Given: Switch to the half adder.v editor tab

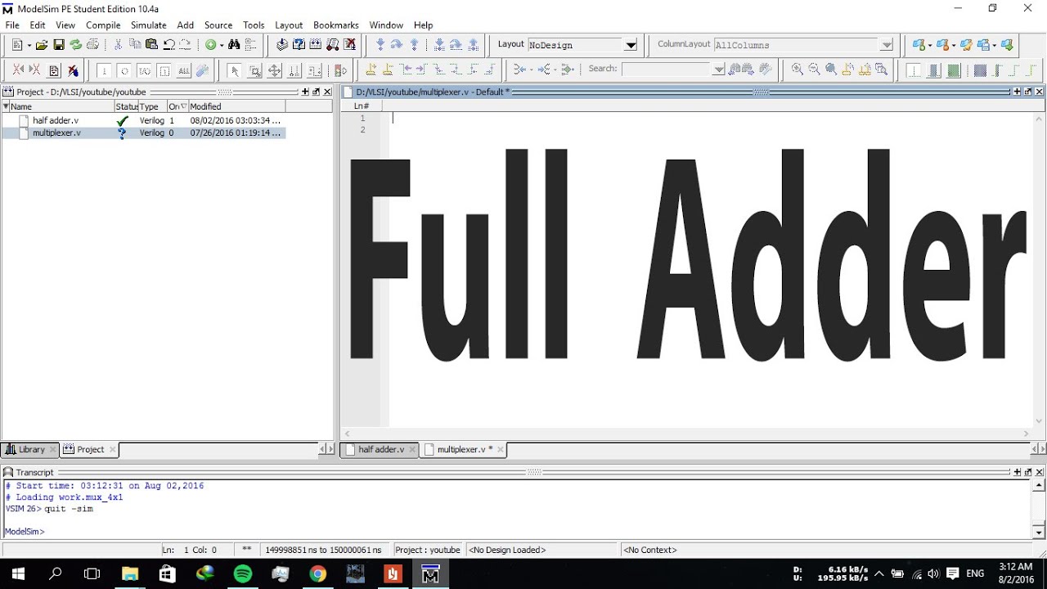Looking at the screenshot, I should coord(381,449).
